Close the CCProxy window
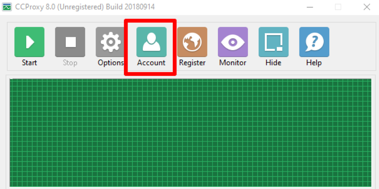Viewport: 379px width, 189px height. [x=366, y=7]
